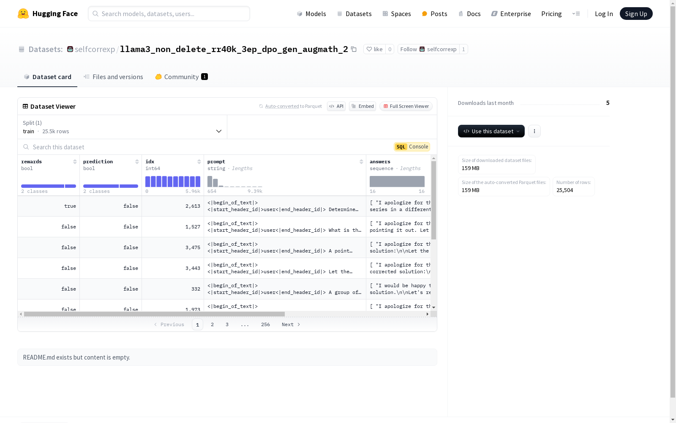The height and width of the screenshot is (423, 676).
Task: Sort by the prediction column
Action: [137, 162]
